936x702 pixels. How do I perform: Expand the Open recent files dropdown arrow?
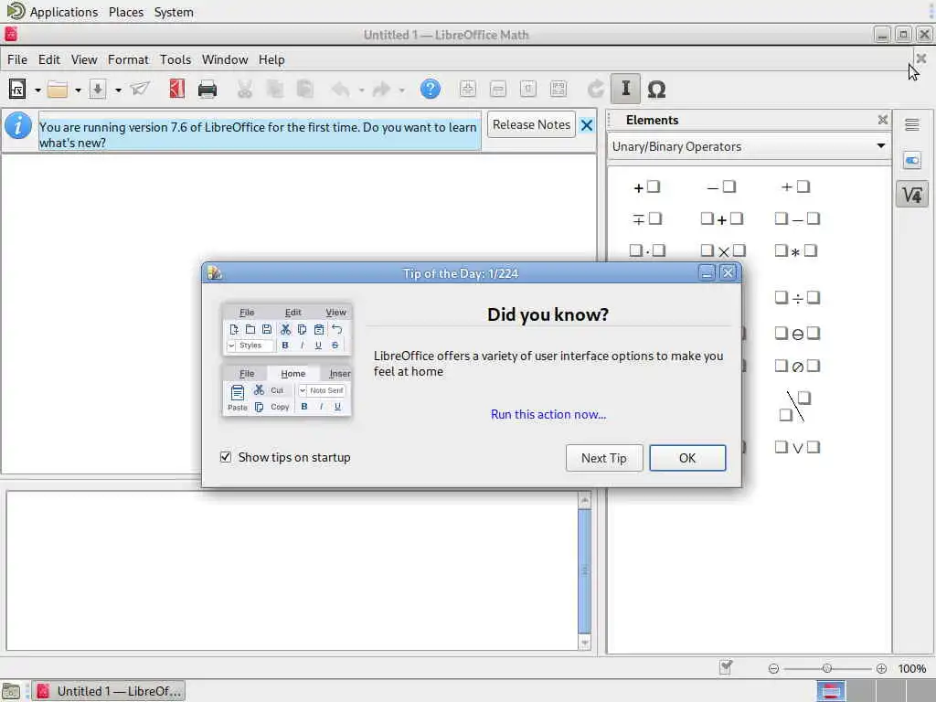pos(78,90)
